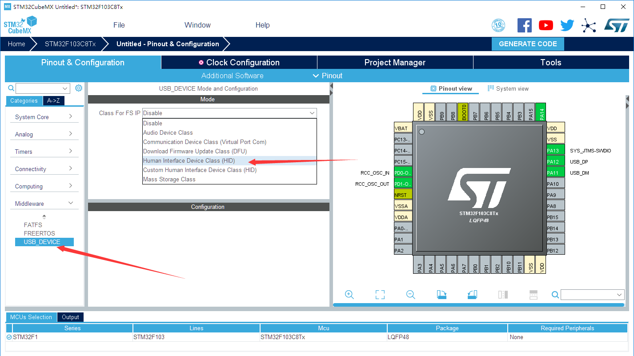
Task: Choose Human Interface Device Class (HID)
Action: coord(229,160)
